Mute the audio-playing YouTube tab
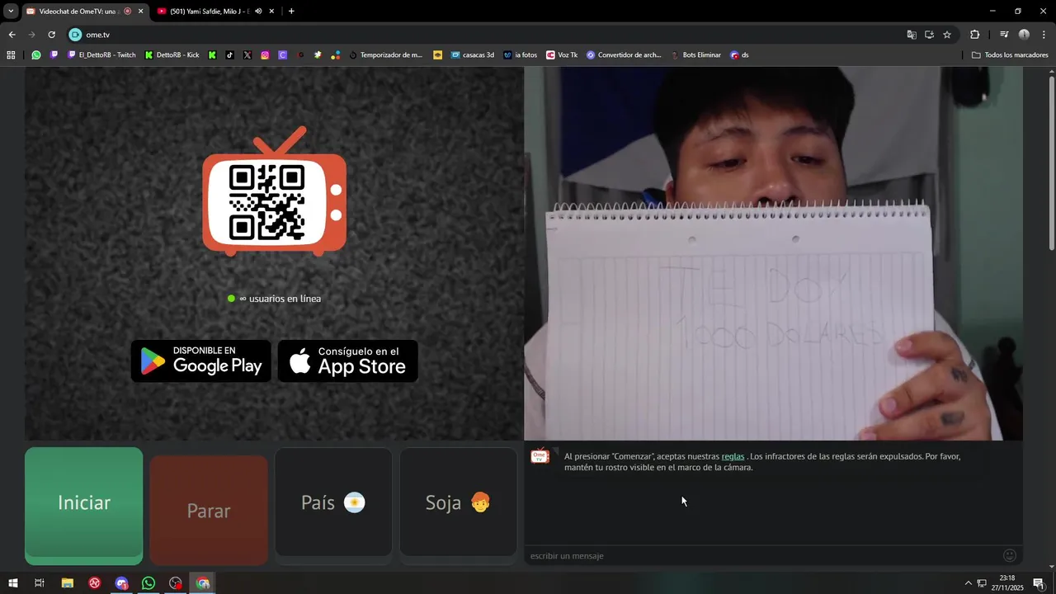 click(x=258, y=12)
